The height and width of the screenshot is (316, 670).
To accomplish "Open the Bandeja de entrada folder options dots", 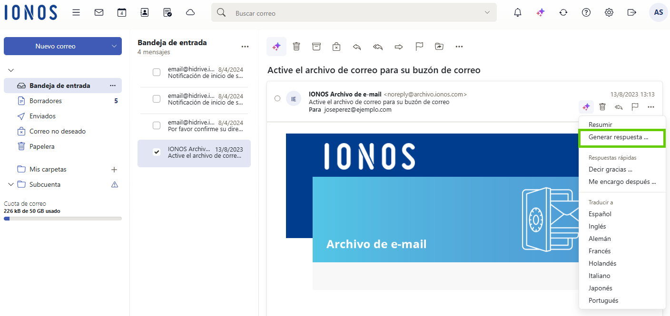I will point(113,86).
